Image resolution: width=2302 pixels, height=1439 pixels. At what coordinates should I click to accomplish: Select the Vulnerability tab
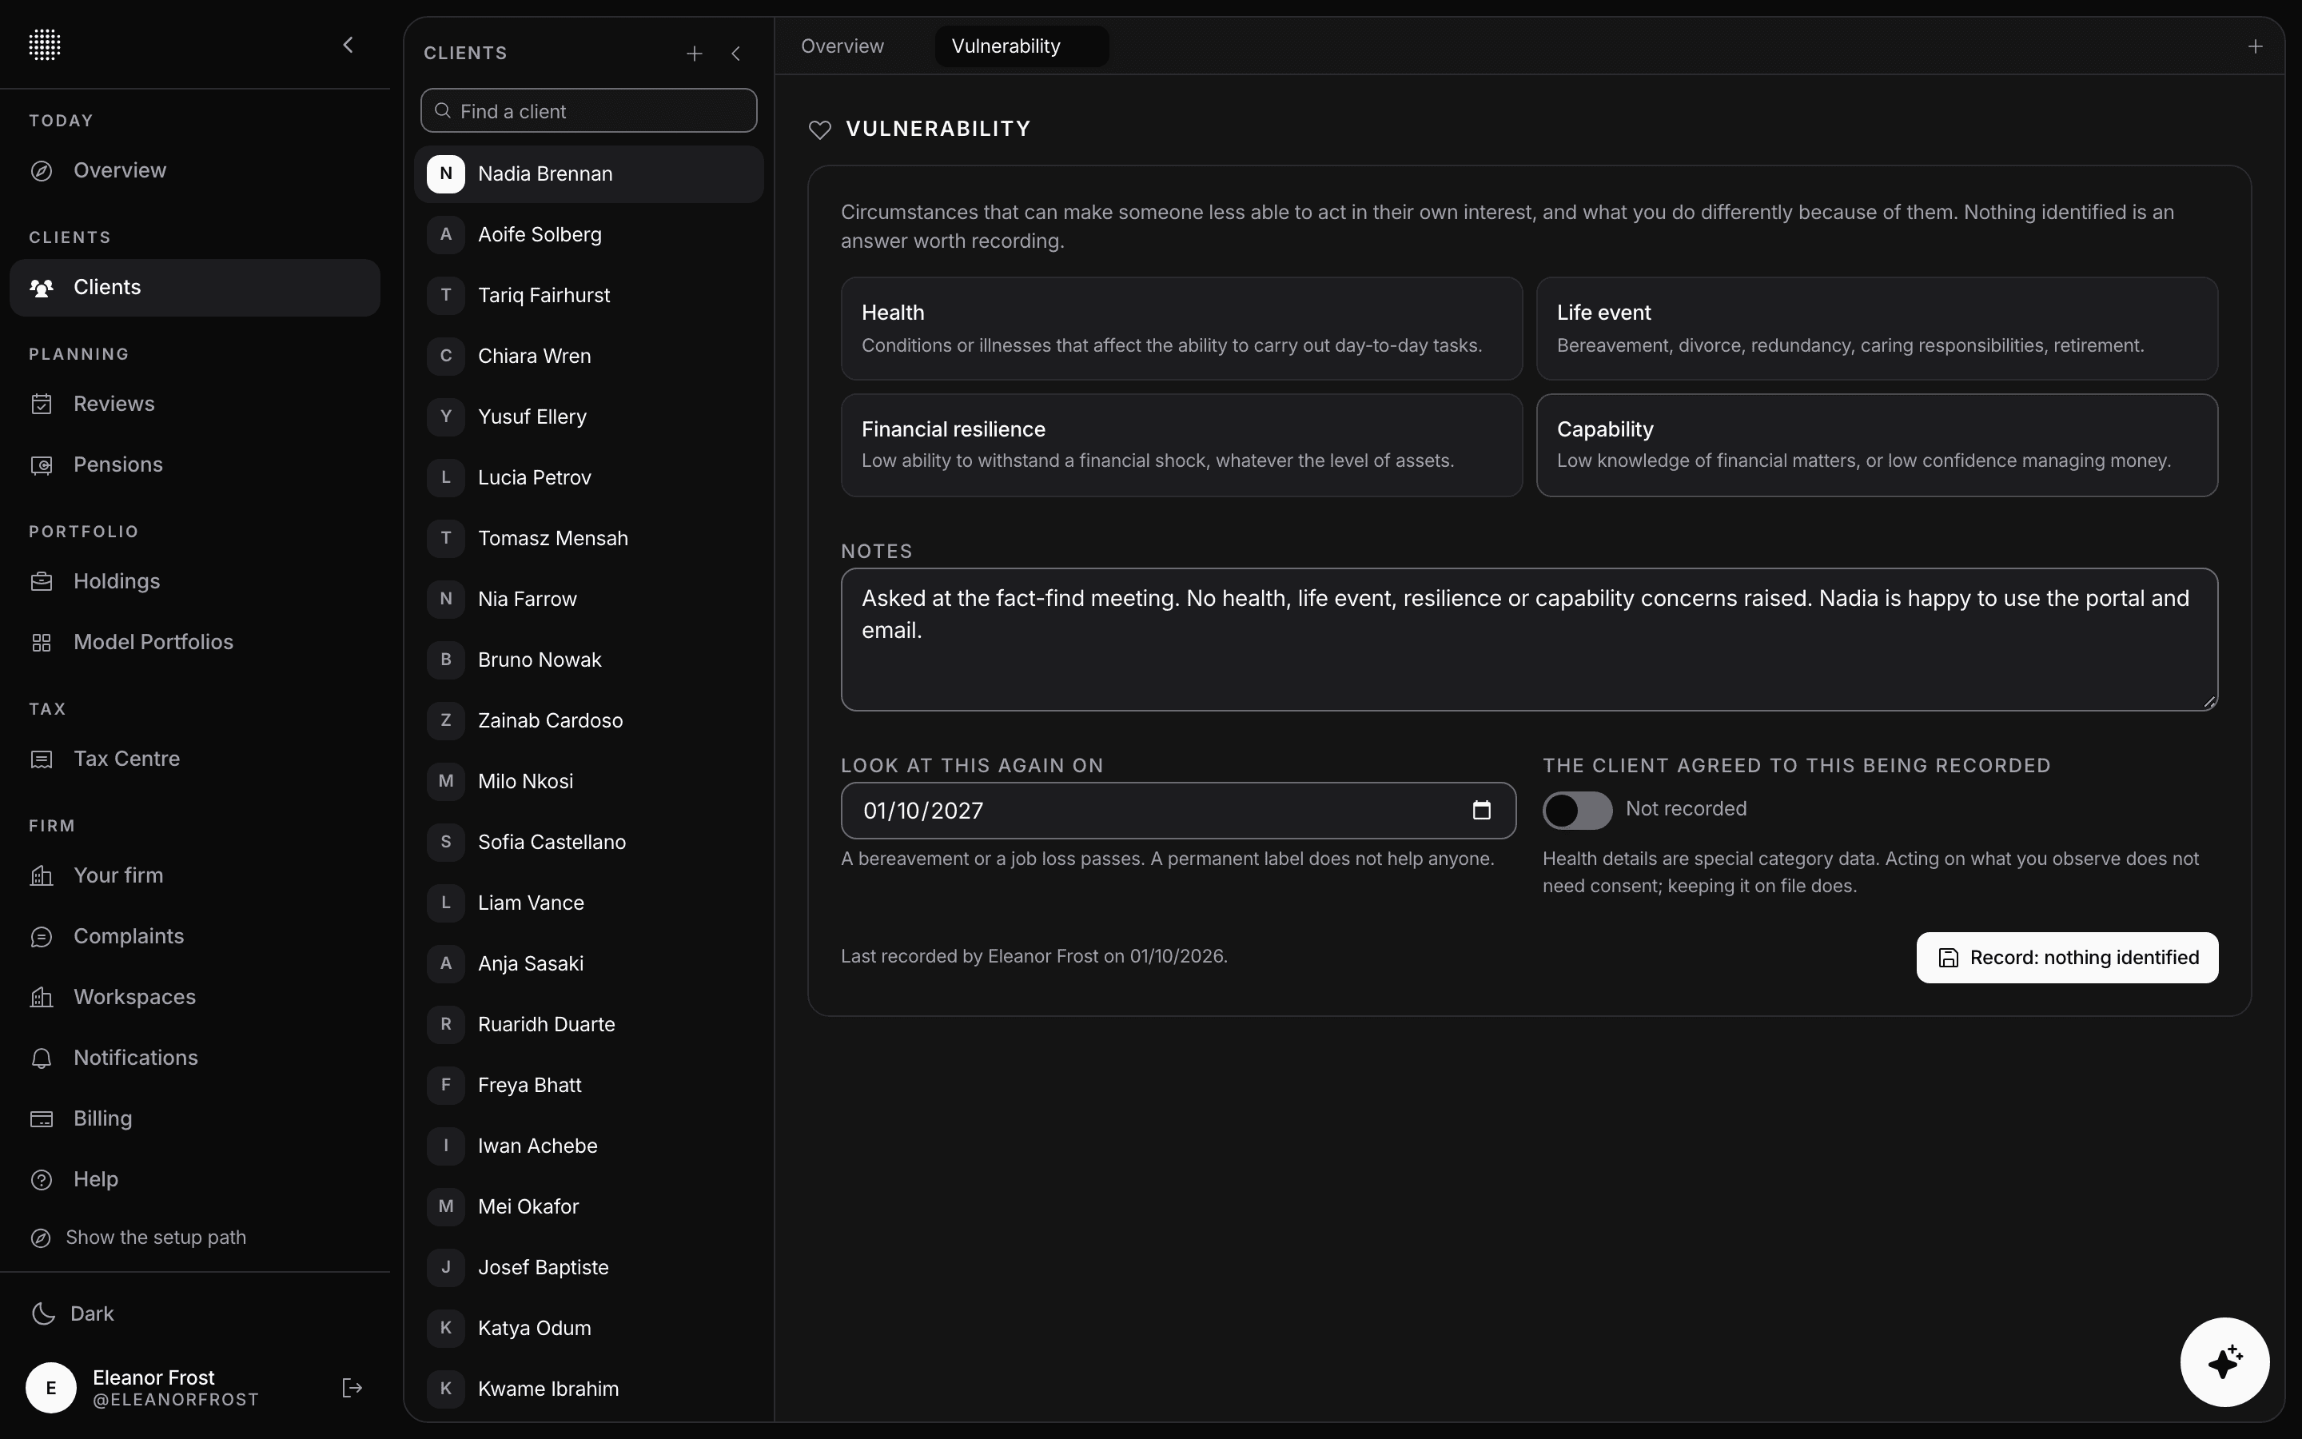click(1022, 46)
